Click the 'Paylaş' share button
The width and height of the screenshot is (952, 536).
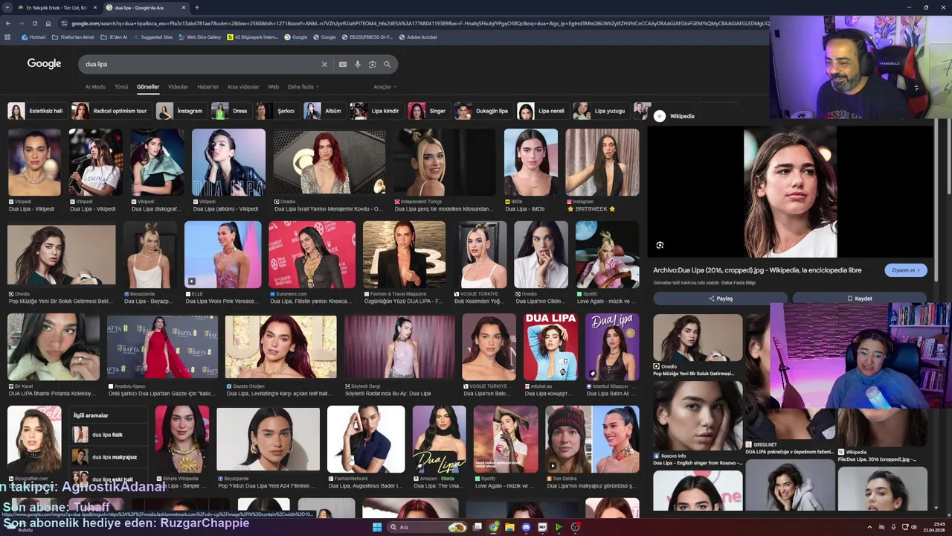click(x=720, y=299)
